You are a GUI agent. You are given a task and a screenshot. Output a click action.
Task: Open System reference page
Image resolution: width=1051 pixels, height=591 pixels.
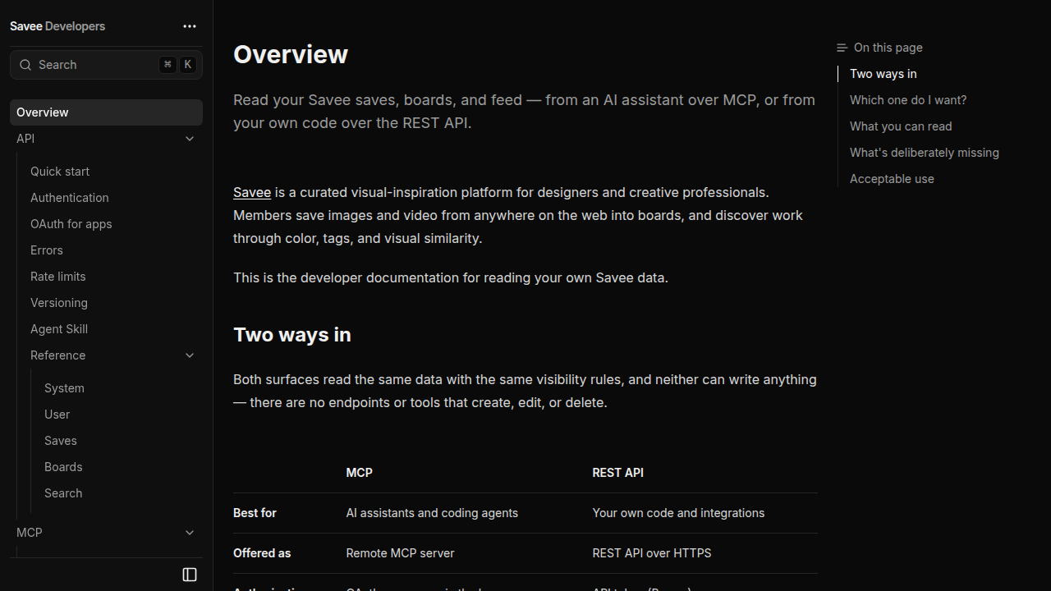coord(64,388)
